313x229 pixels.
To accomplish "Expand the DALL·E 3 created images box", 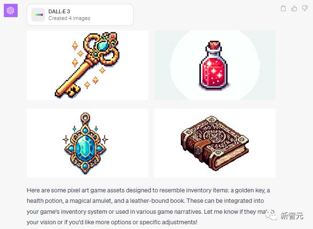I will point(80,15).
